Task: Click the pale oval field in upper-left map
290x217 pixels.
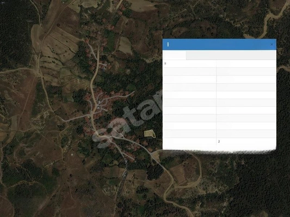Action: coord(38,36)
